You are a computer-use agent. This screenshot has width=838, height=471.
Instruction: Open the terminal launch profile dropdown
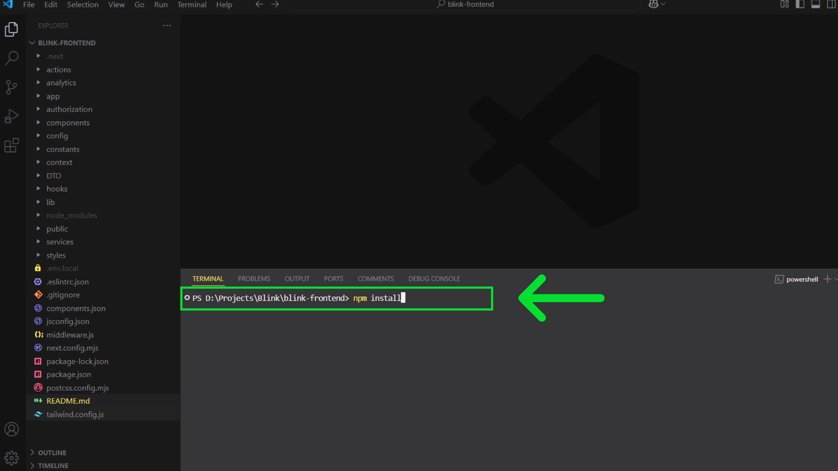835,279
